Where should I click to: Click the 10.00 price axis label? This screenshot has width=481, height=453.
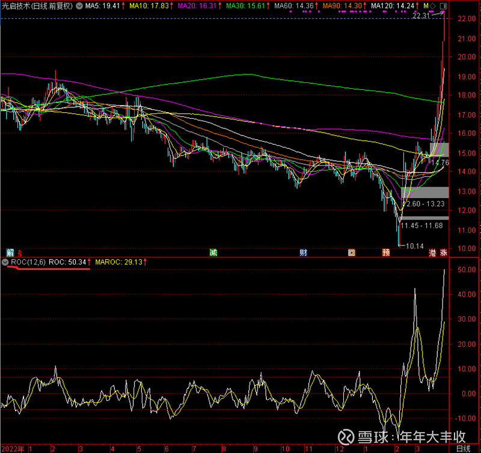pos(467,248)
